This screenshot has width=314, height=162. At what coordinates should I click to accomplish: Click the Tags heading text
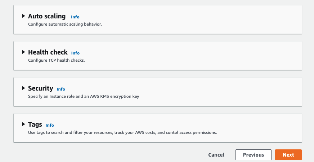tap(35, 124)
